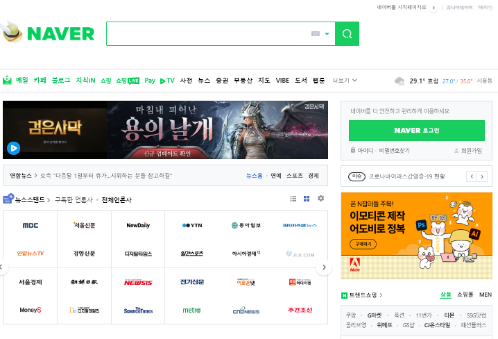Screen dimensions: 498x339
Task: Open 아이디 find link
Action: [366, 151]
